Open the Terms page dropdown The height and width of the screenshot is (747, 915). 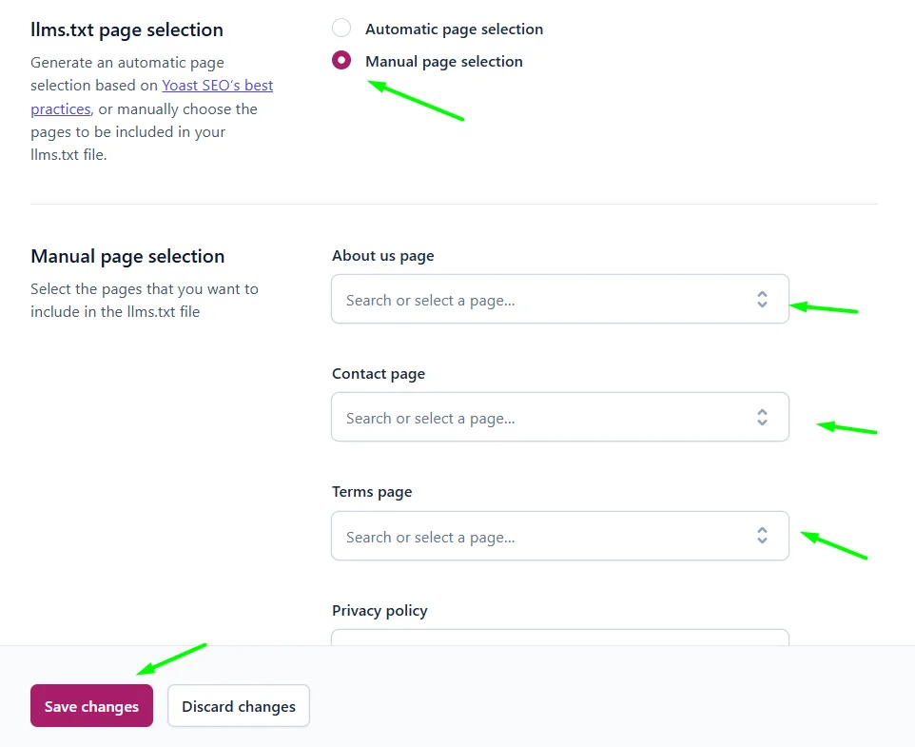pyautogui.click(x=559, y=535)
